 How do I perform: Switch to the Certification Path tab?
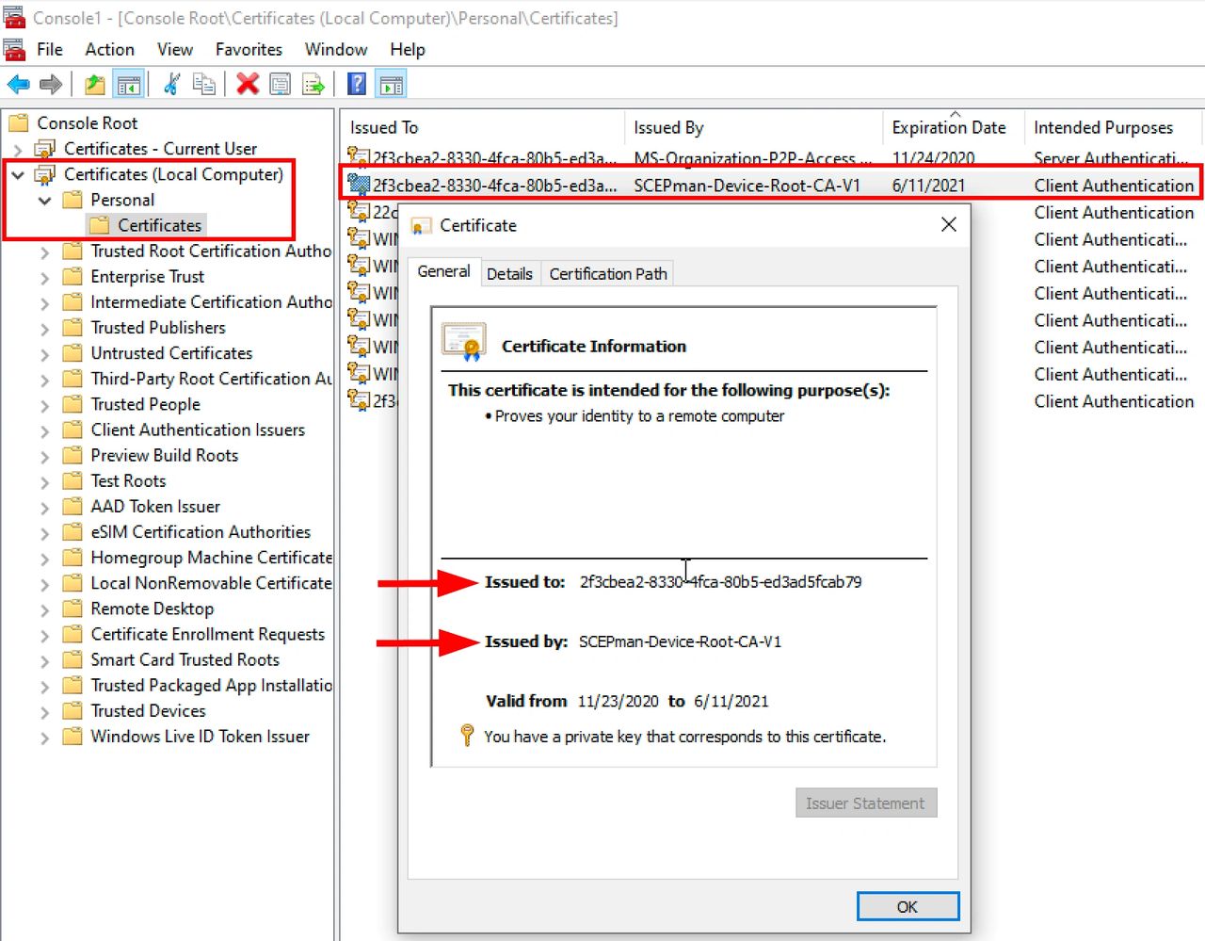pos(607,274)
